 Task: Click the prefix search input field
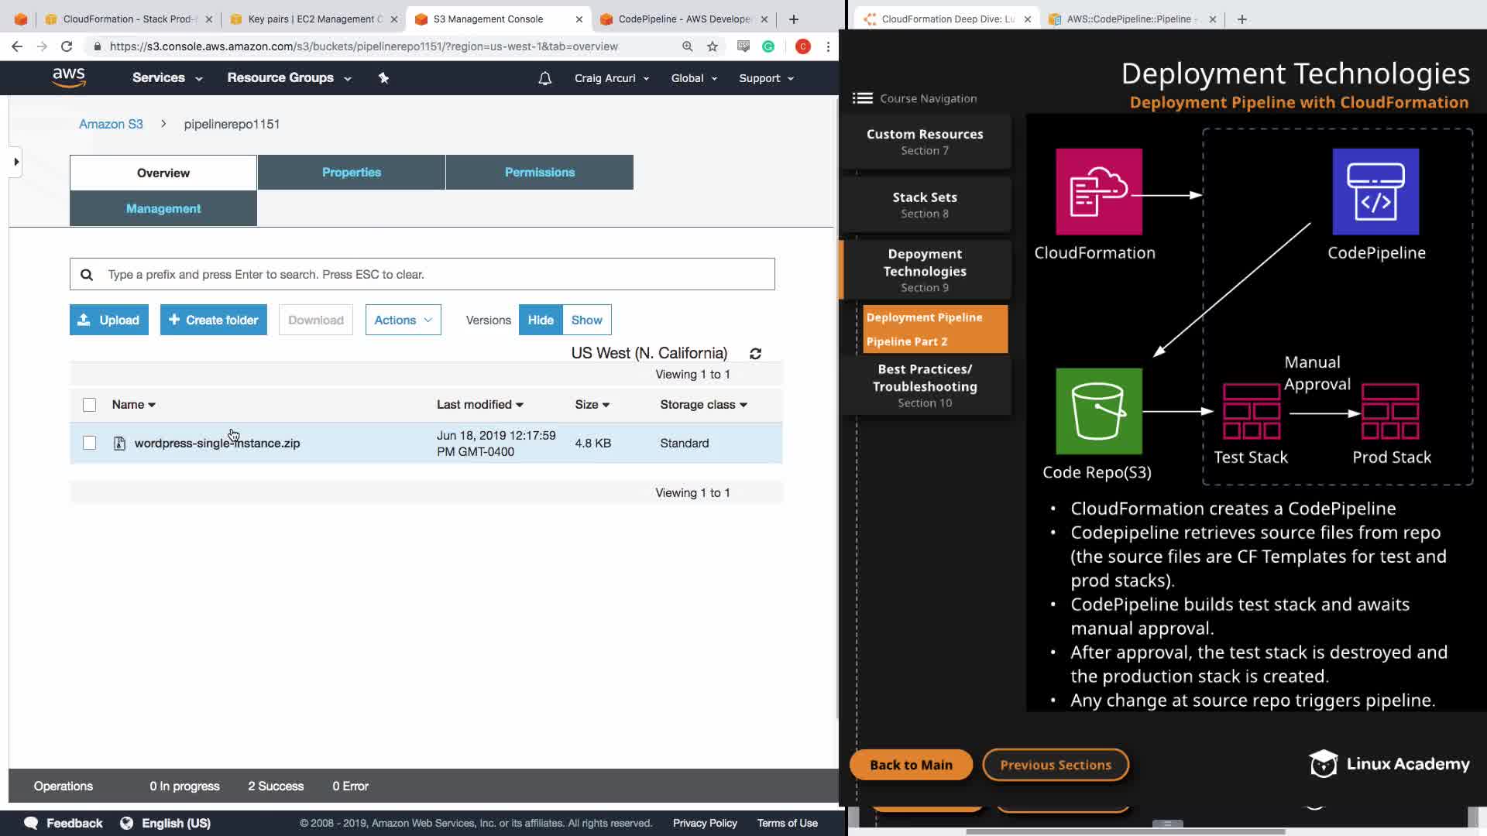[x=434, y=274]
